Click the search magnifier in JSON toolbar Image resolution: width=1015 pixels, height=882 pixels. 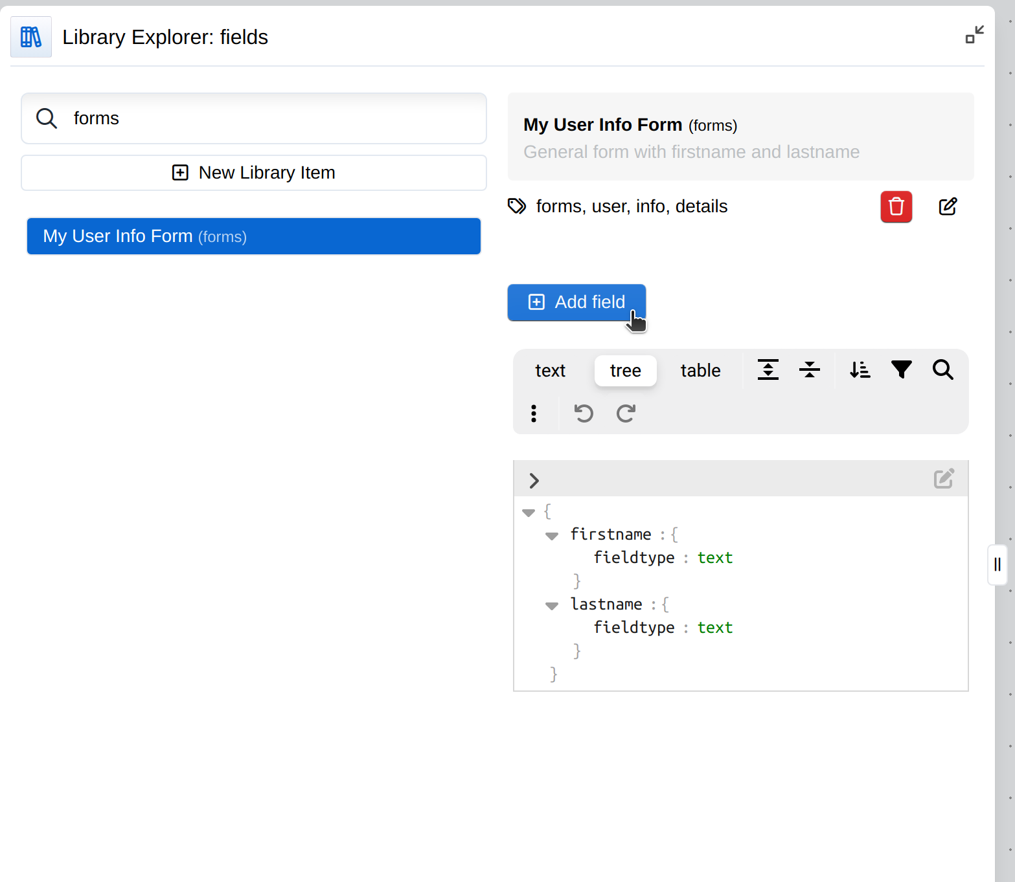(x=942, y=370)
